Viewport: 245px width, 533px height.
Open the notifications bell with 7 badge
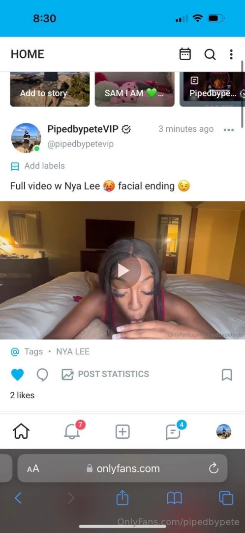pyautogui.click(x=72, y=431)
